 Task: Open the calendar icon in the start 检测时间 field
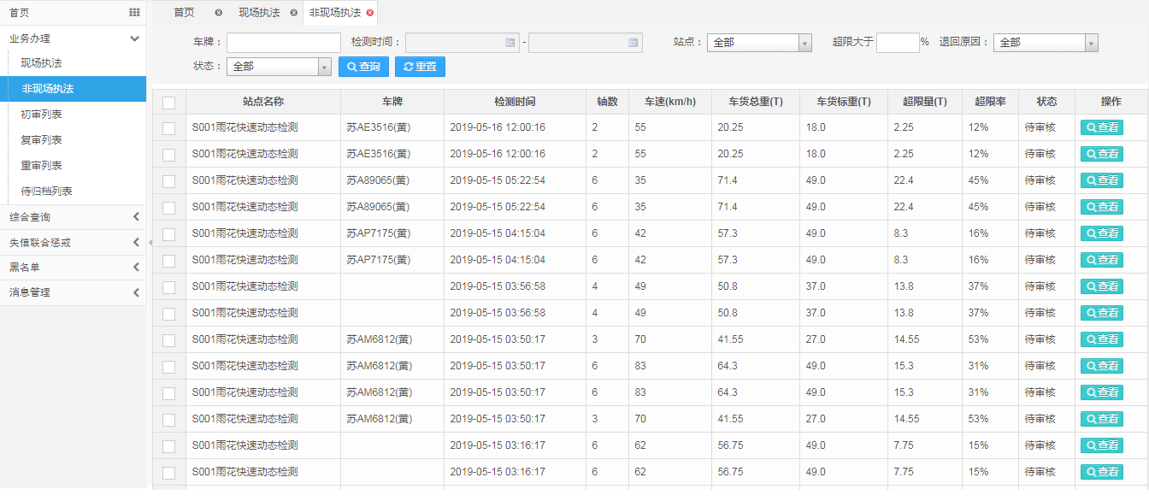510,42
